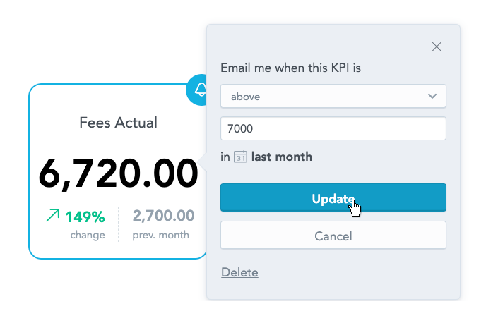Image resolution: width=486 pixels, height=323 pixels.
Task: Expand the chevron arrow of above dropdown
Action: pyautogui.click(x=432, y=96)
